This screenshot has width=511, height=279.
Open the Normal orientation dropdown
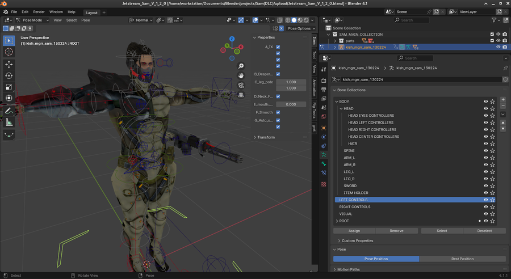click(141, 20)
